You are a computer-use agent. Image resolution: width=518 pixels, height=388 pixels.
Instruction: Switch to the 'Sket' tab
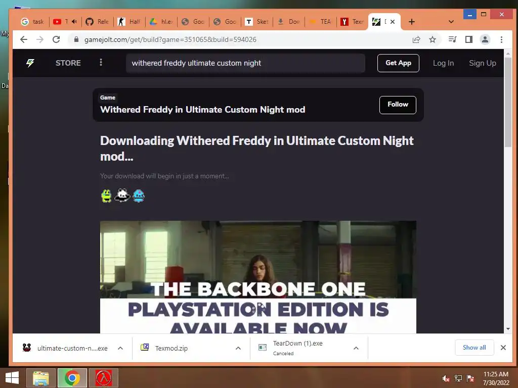(257, 22)
